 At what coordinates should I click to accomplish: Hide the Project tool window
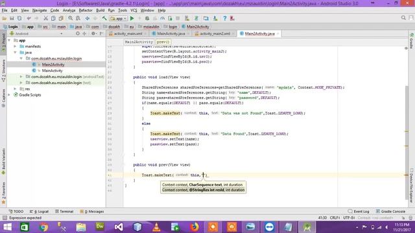pos(102,34)
